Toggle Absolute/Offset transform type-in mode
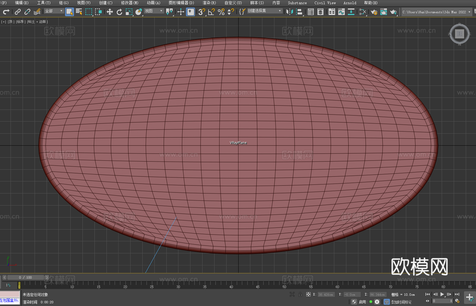 point(308,294)
